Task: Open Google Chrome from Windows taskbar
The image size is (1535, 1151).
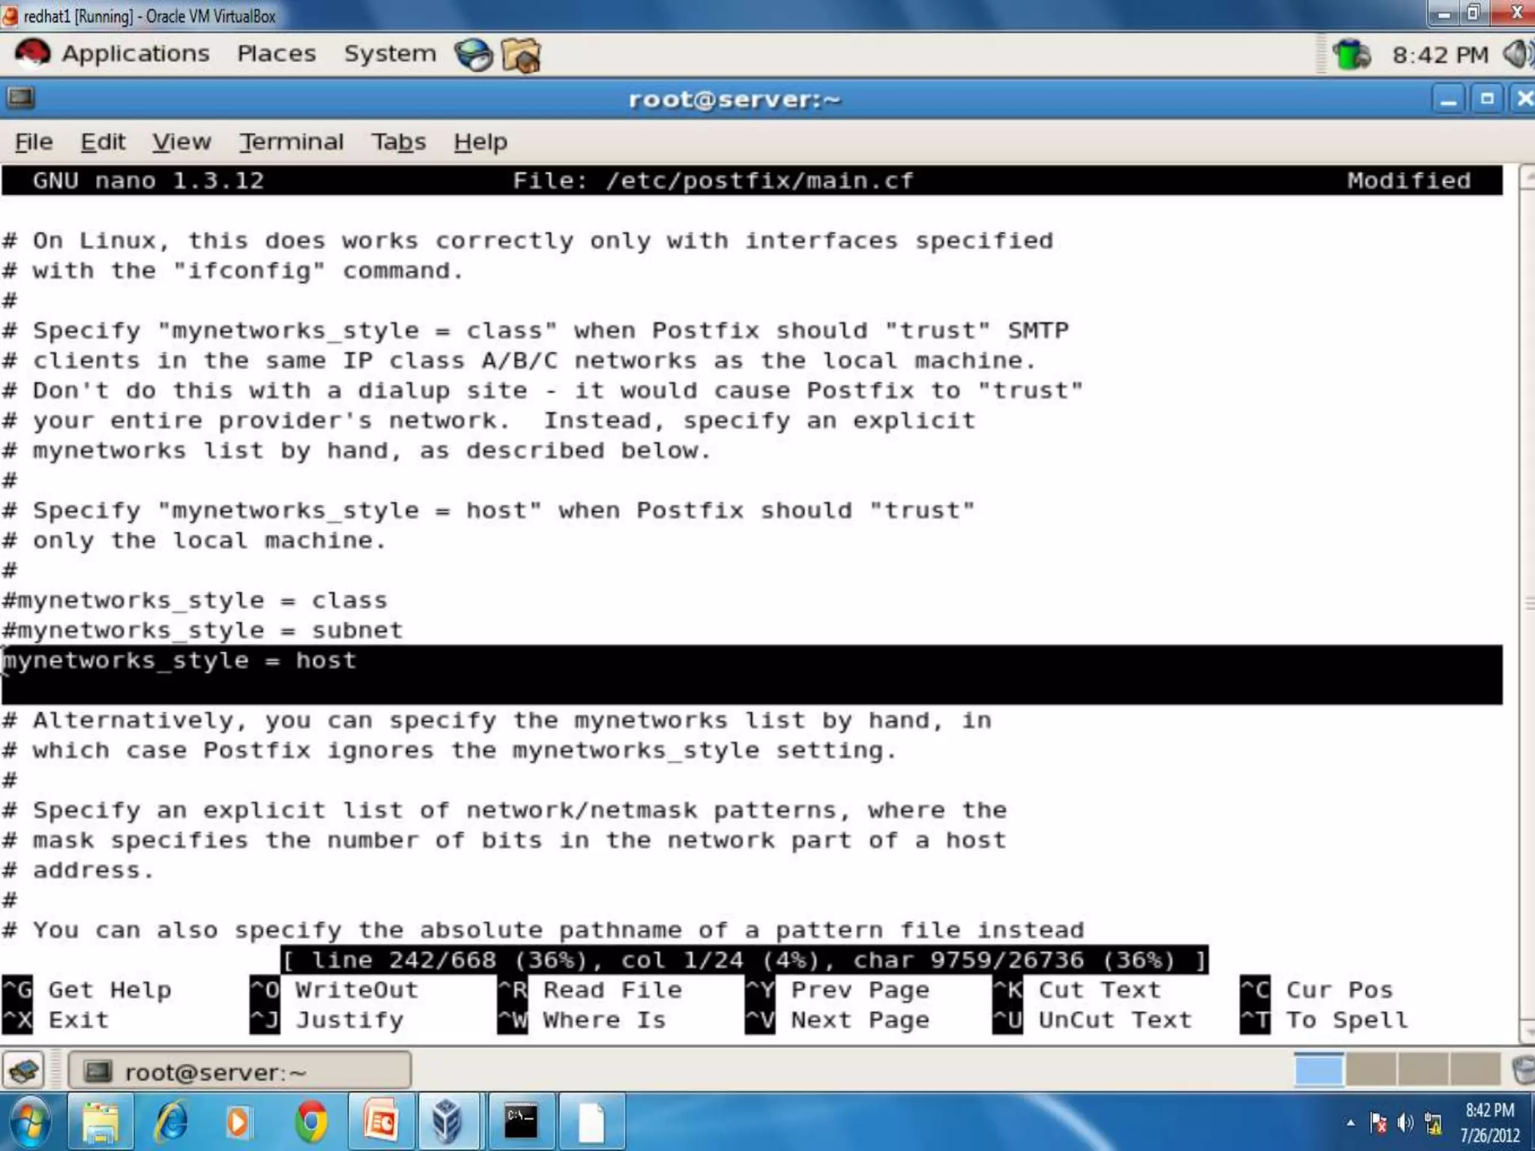Action: click(311, 1121)
